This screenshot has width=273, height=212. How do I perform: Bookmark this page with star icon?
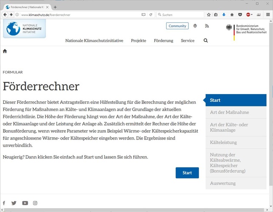pyautogui.click(x=209, y=14)
